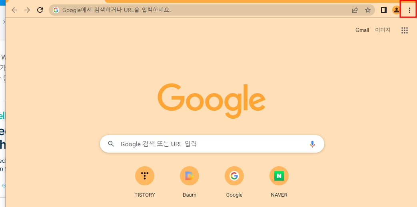The image size is (417, 207).
Task: Bookmark this tab with the star icon
Action: [x=368, y=10]
